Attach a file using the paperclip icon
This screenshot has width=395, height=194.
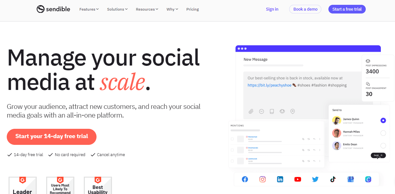click(251, 111)
